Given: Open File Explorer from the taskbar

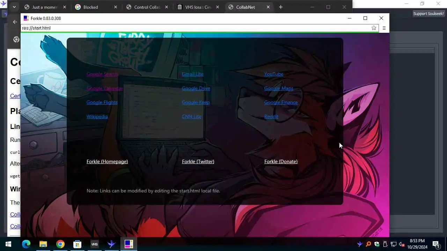Looking at the screenshot, I should tap(43, 244).
